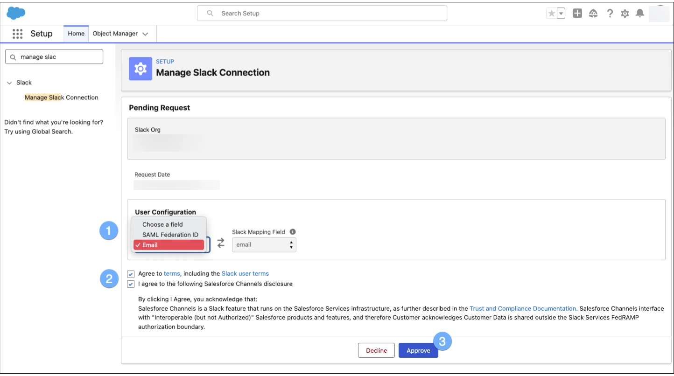Expand the Object Manager tab chevron
The image size is (674, 376).
point(145,34)
